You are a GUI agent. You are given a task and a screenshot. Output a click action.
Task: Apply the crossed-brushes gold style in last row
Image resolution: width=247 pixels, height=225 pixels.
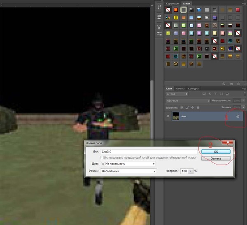(176, 64)
